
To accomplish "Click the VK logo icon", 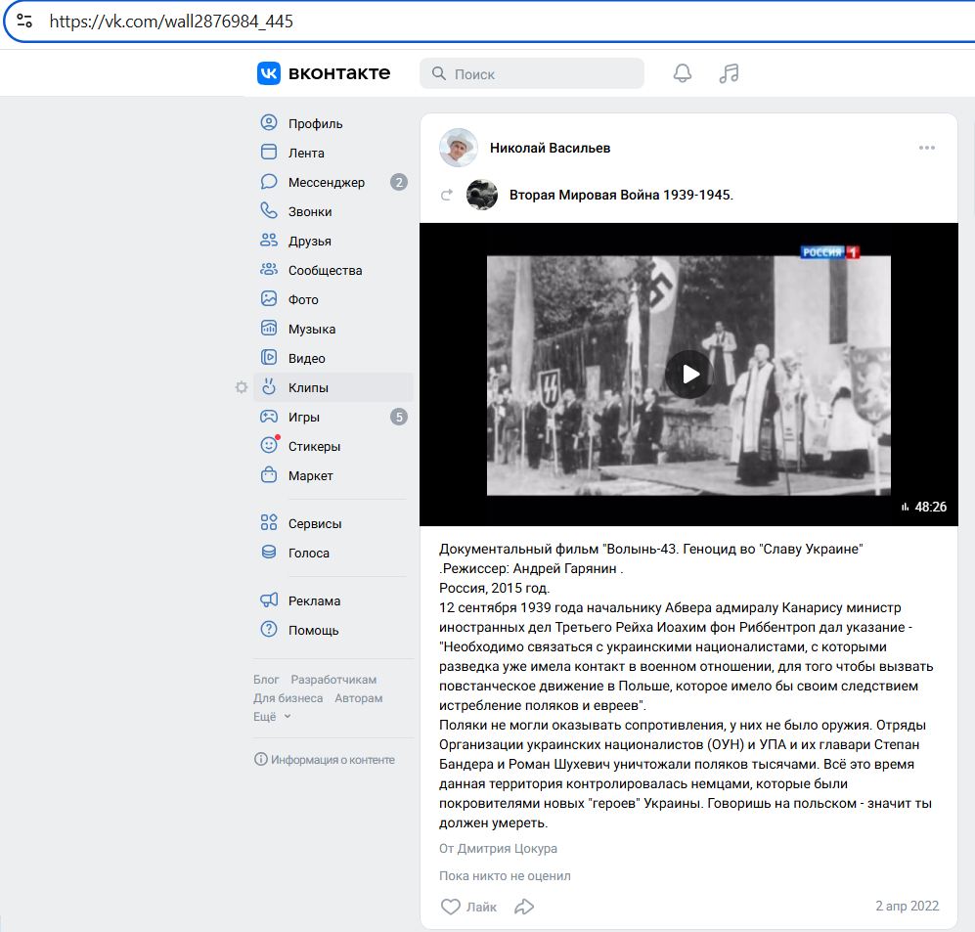I will (269, 73).
